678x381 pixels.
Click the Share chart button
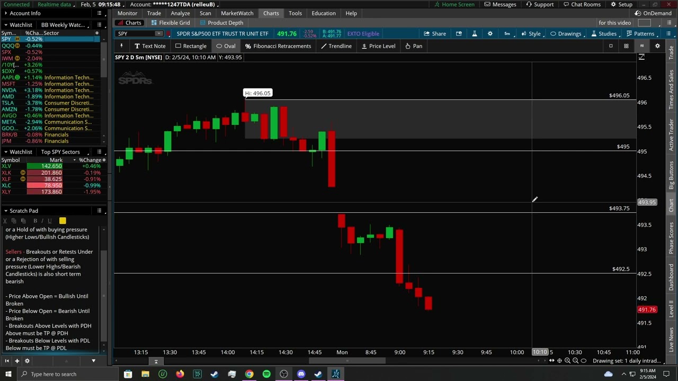click(435, 34)
